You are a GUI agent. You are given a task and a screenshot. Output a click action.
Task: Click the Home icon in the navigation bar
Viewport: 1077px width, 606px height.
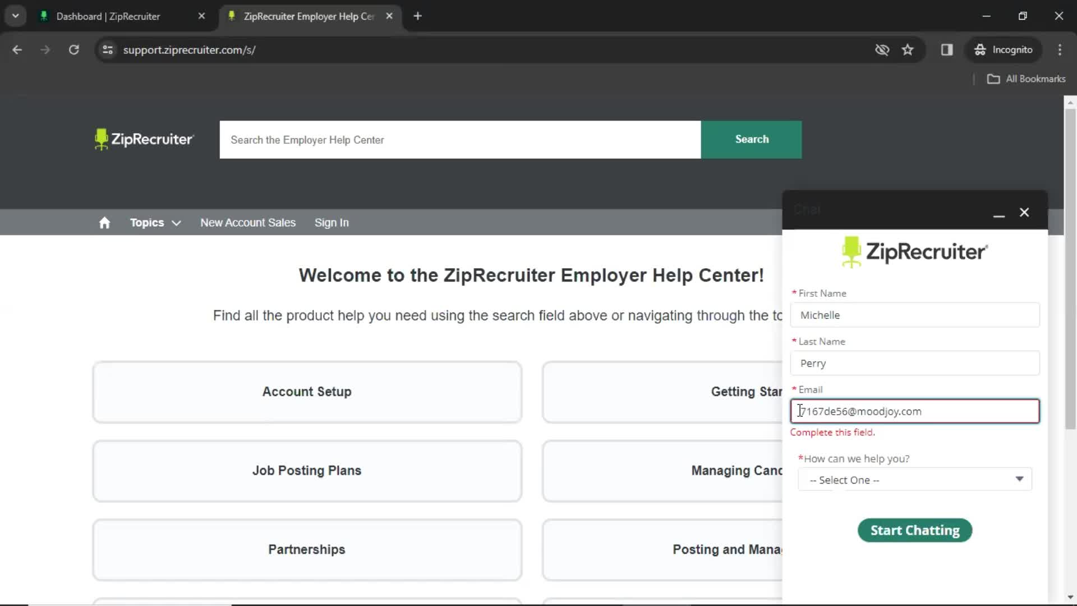[x=104, y=223]
